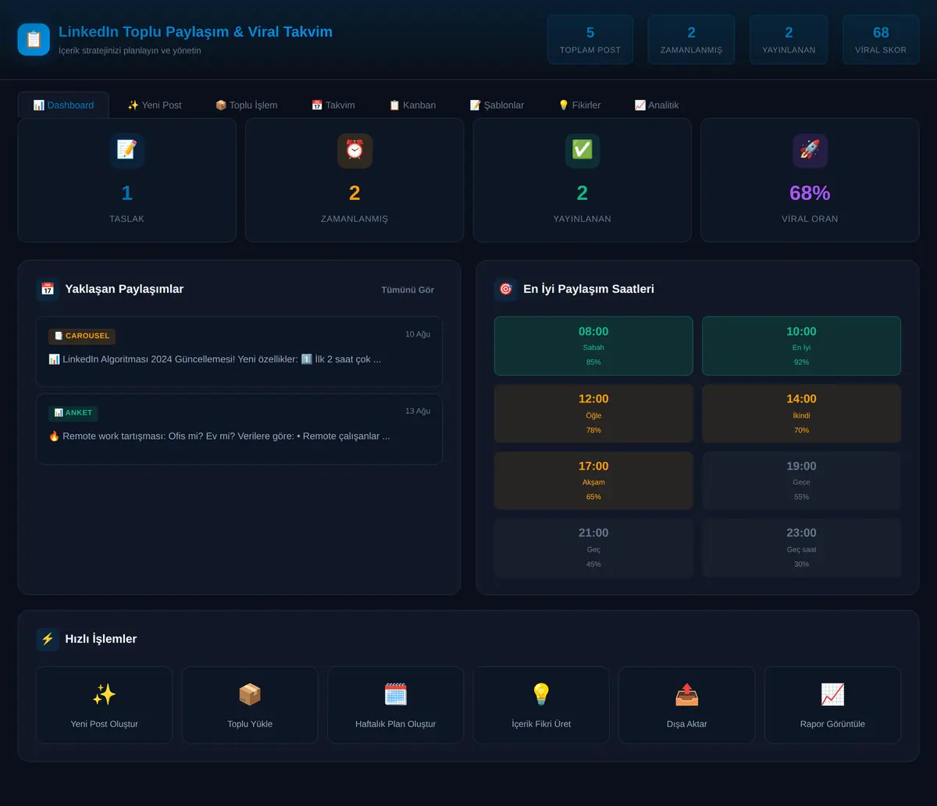Image resolution: width=937 pixels, height=806 pixels.
Task: Switch to the Analitik tab
Action: click(657, 105)
